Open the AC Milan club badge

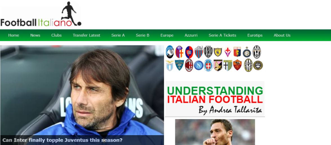click(189, 65)
